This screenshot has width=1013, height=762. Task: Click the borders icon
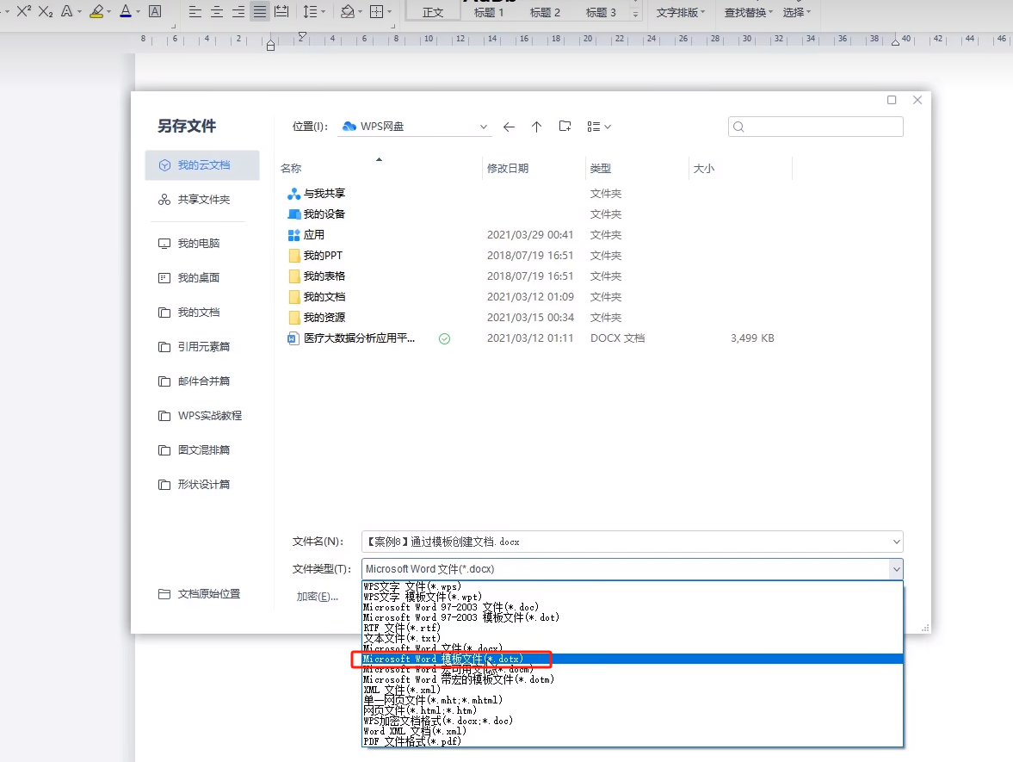click(x=377, y=12)
